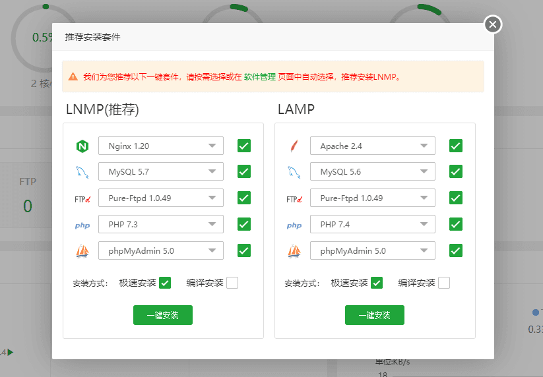Uncheck PHP 7.4 in LAMP
This screenshot has height=377, width=543.
(x=456, y=224)
